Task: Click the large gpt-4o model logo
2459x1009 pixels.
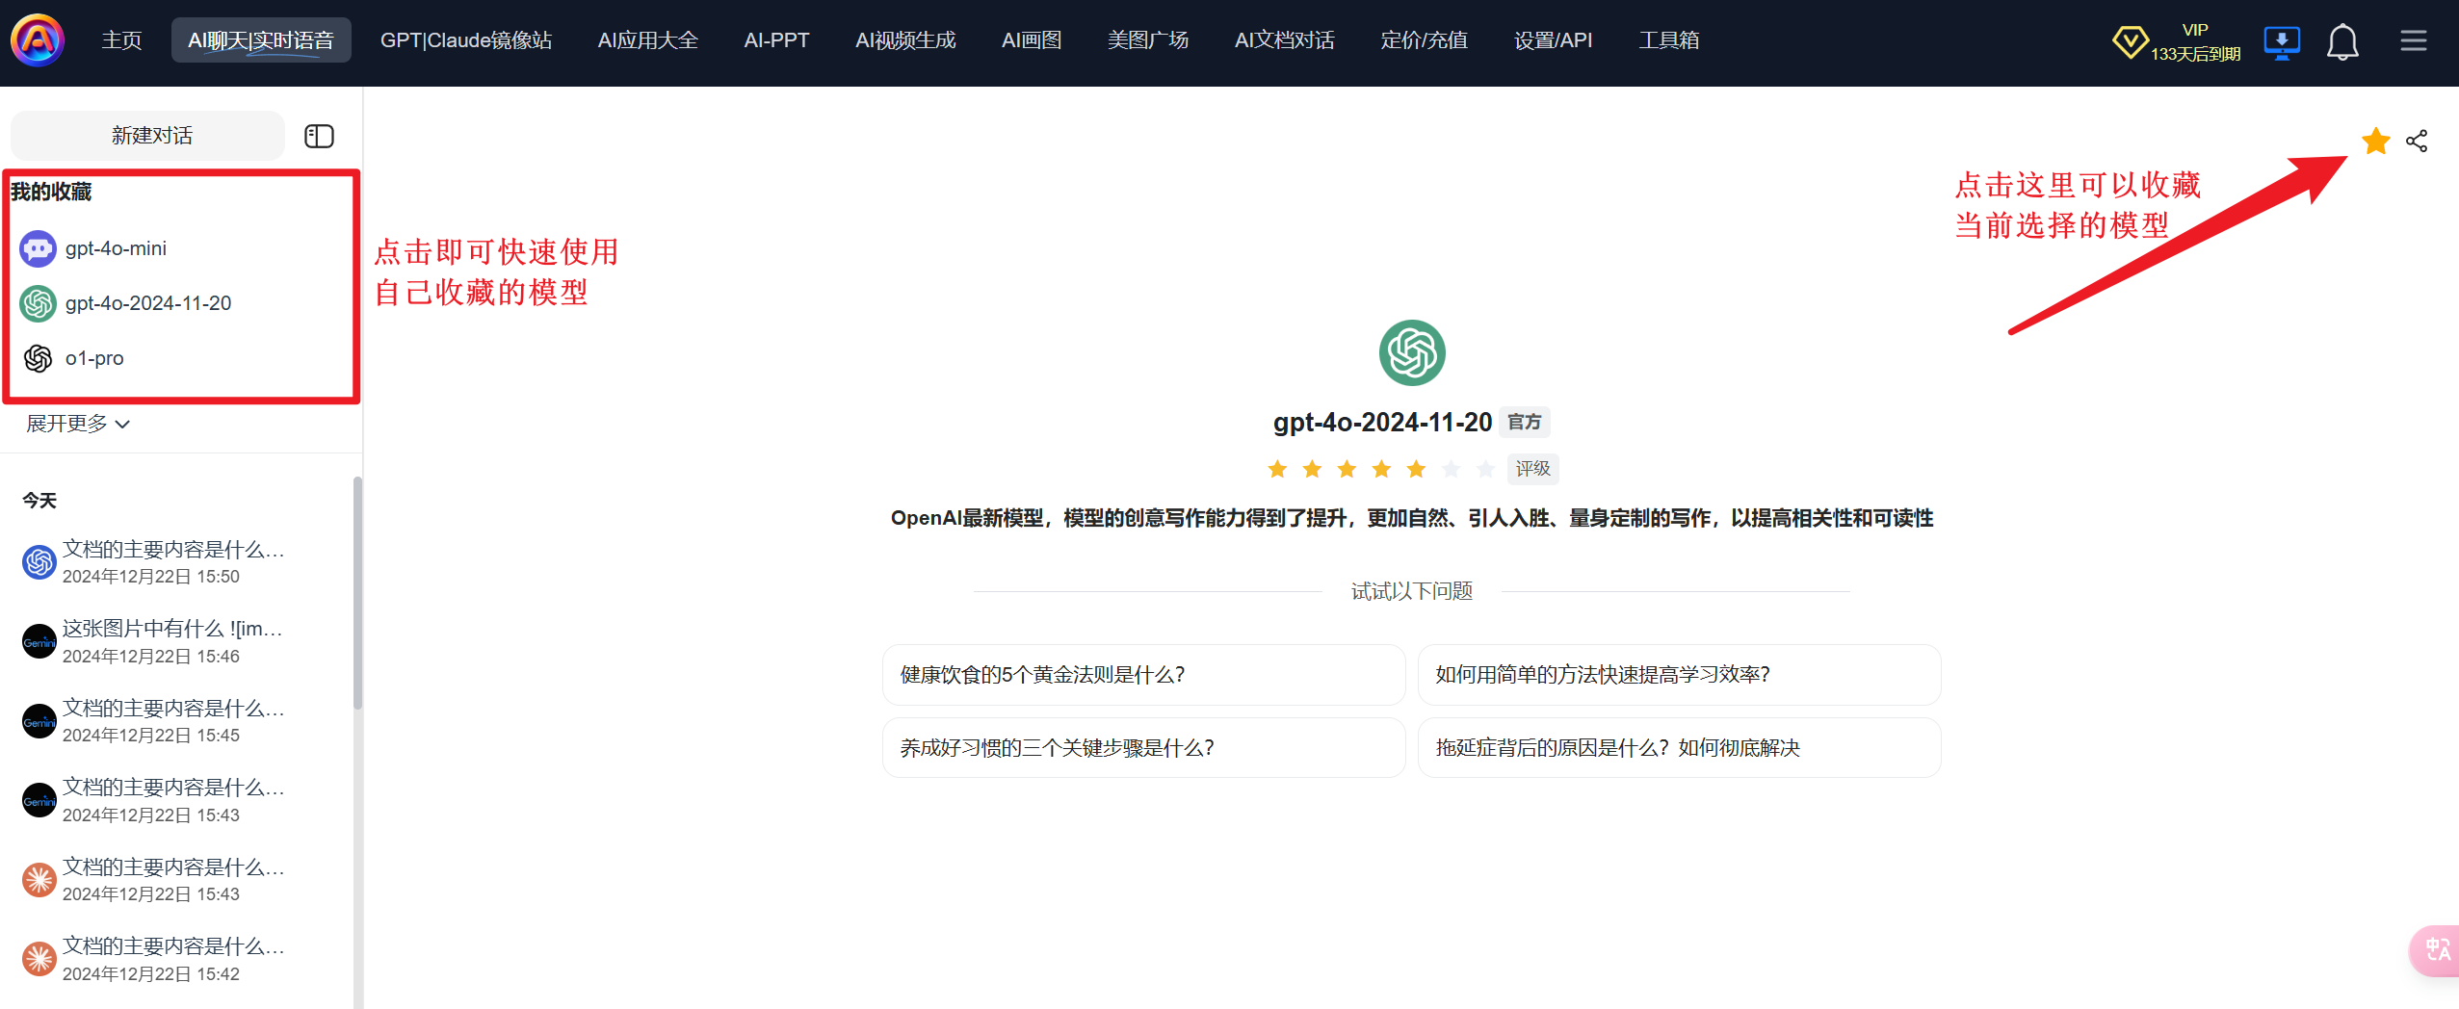Action: tap(1412, 352)
